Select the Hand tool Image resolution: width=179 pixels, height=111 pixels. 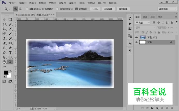[x=4, y=62]
